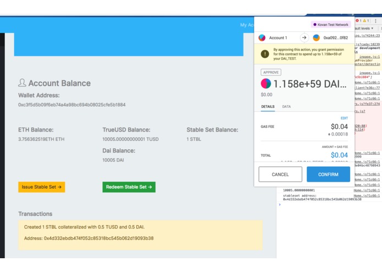Click the 1 STBL balance value

point(193,139)
